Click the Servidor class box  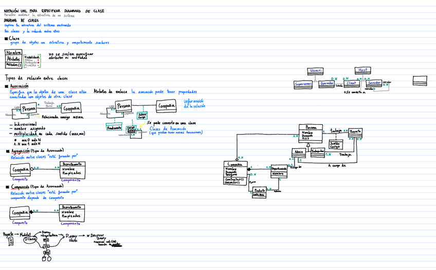pos(374,83)
